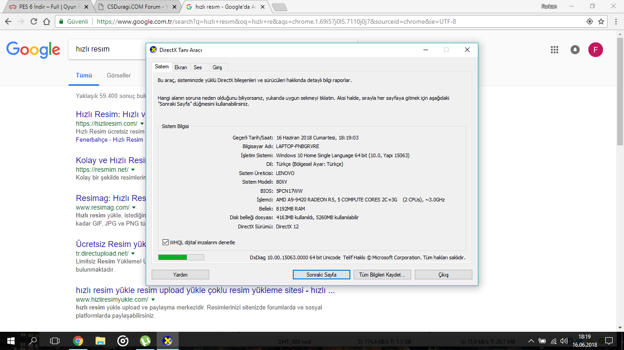
Task: Open hızlı resim yükle resim upload result
Action: 206,290
